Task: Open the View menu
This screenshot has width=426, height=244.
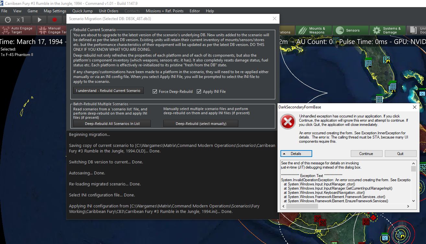Action: (x=17, y=11)
